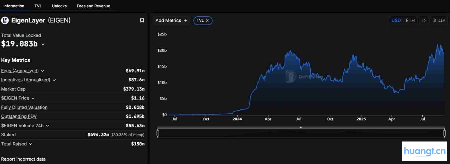
Task: Click the $55.63m volume value
Action: pos(135,126)
